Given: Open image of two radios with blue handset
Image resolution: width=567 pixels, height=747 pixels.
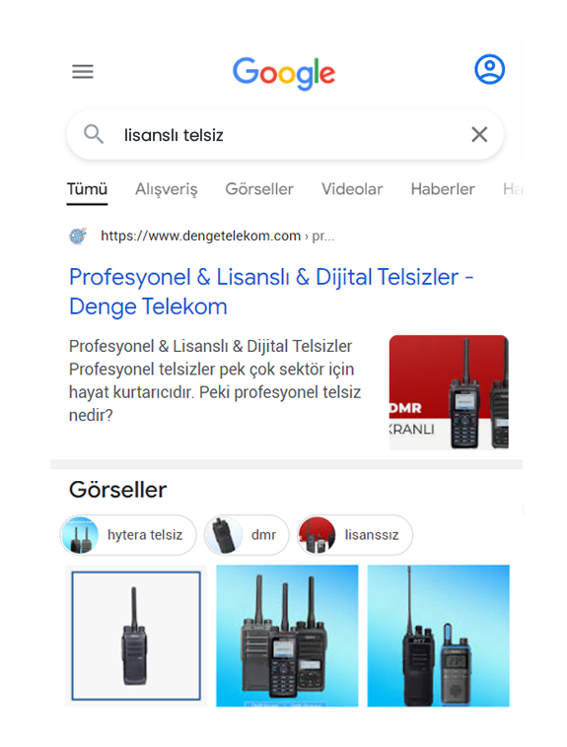Looking at the screenshot, I should [x=438, y=636].
